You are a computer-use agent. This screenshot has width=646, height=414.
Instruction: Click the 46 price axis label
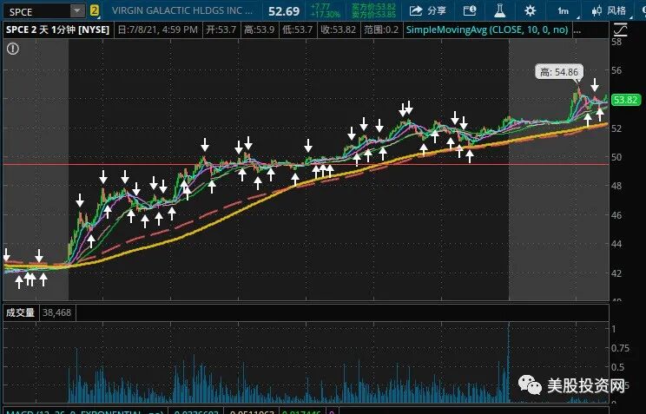point(616,215)
